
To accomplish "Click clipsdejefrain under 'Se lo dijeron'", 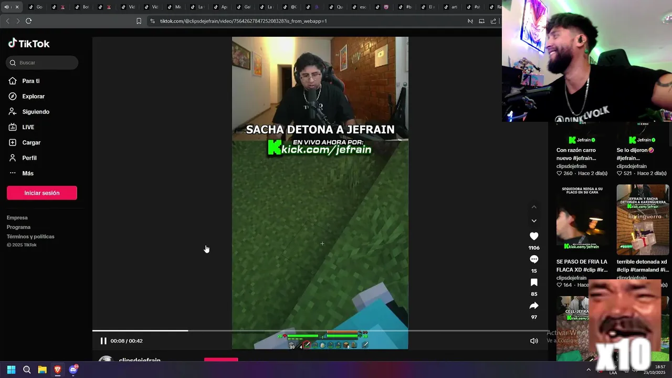I will coord(632,166).
